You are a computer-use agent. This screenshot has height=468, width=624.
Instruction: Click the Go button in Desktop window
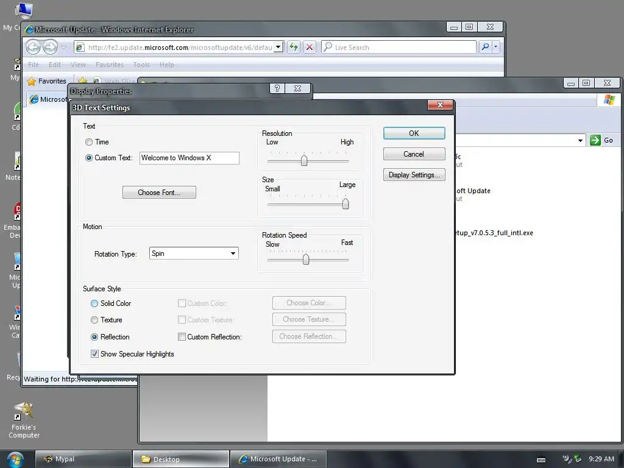click(x=601, y=140)
